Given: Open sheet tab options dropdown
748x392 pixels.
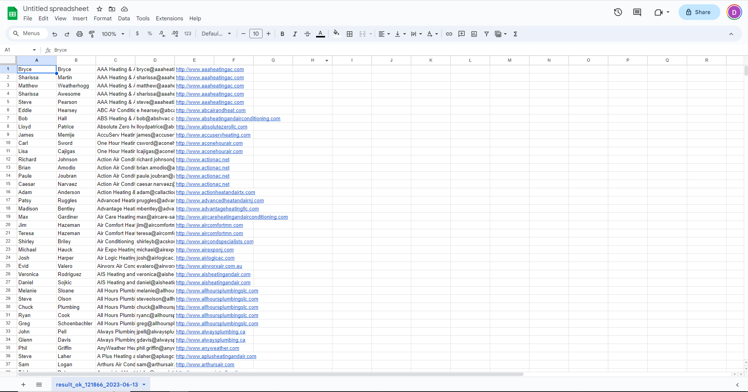Looking at the screenshot, I should point(144,385).
